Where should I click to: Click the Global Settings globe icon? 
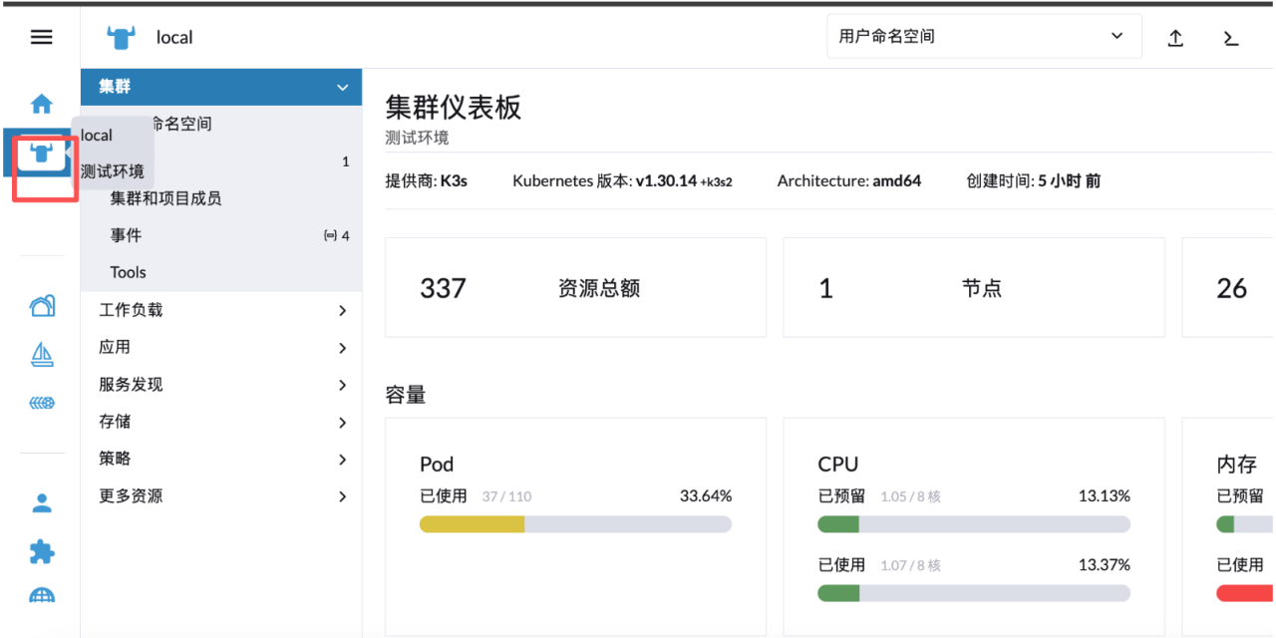click(42, 596)
